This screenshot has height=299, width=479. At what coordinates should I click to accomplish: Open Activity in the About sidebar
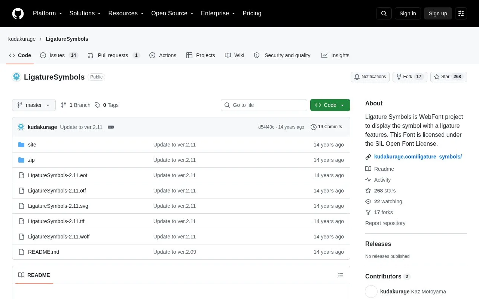(x=378, y=180)
